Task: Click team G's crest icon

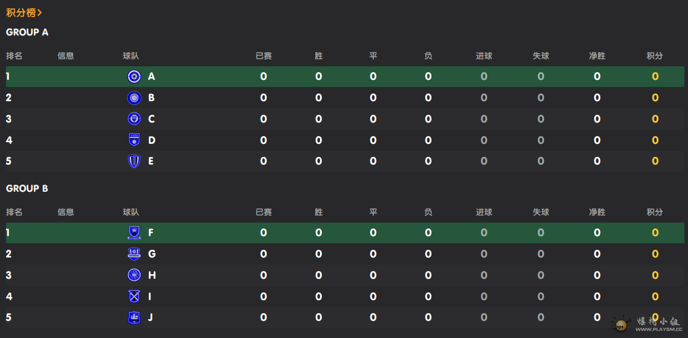Action: tap(135, 254)
